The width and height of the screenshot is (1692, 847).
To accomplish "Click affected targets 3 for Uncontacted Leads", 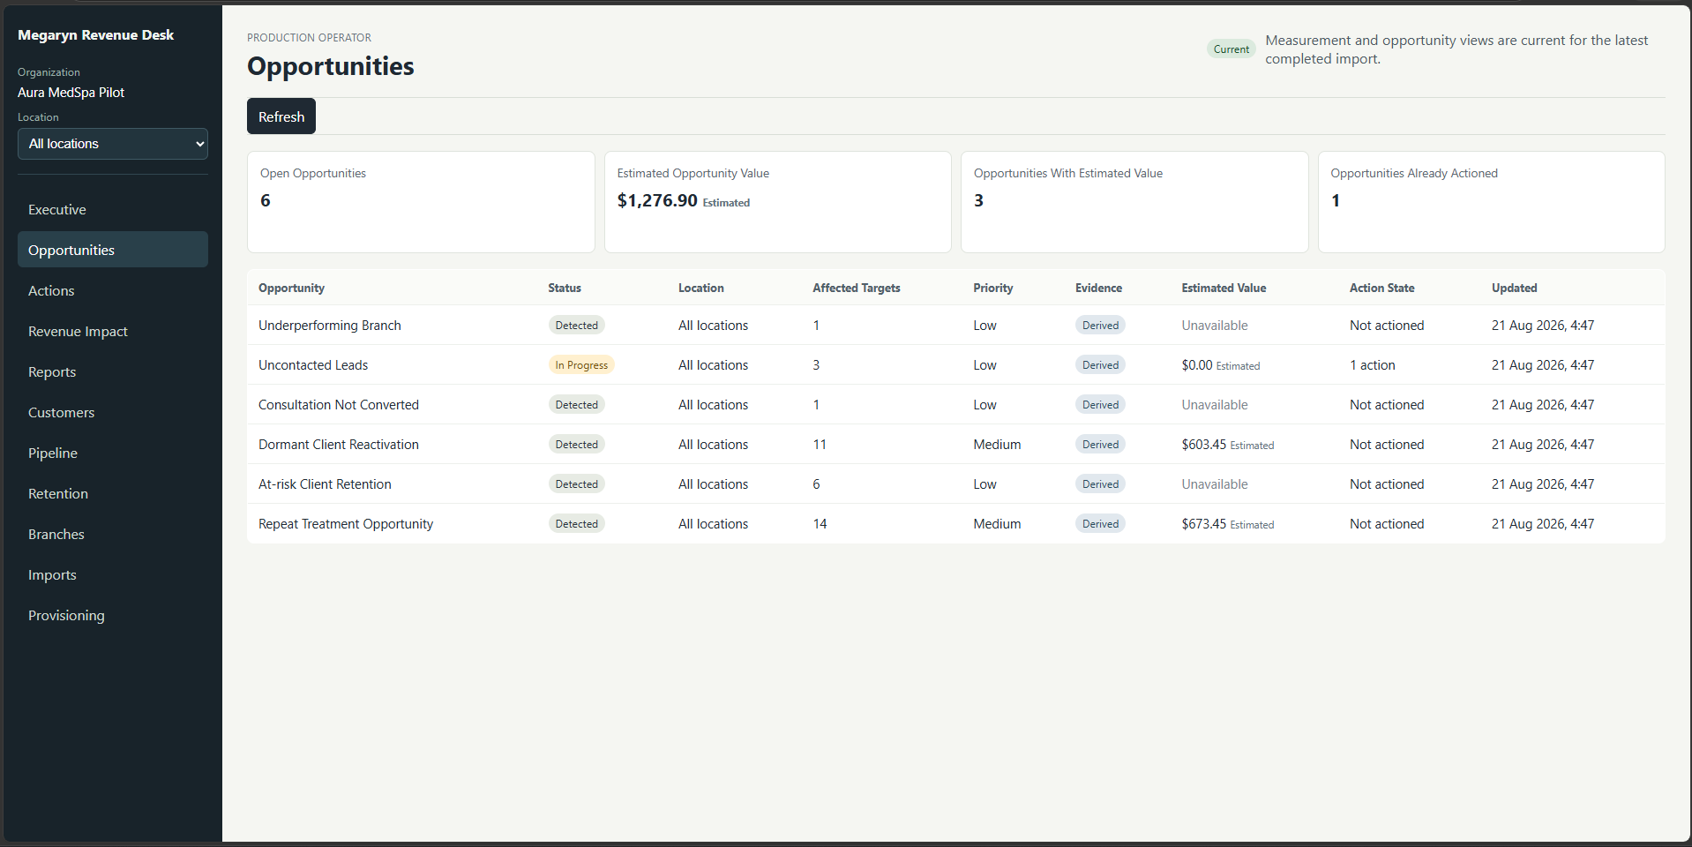I will pyautogui.click(x=816, y=365).
